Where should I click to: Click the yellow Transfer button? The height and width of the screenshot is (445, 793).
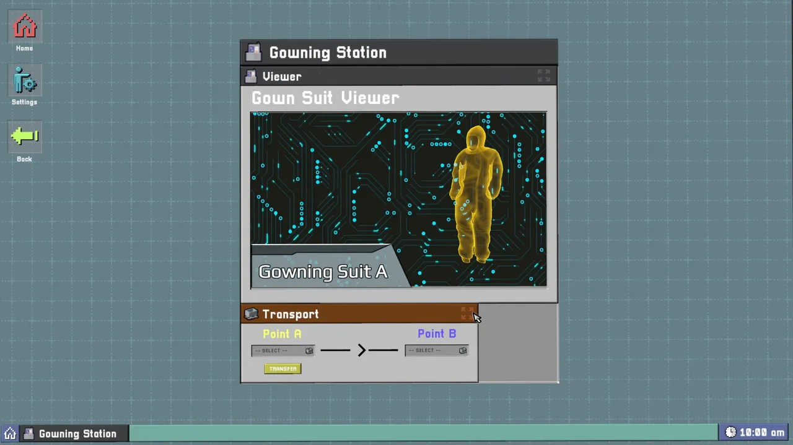coord(283,368)
